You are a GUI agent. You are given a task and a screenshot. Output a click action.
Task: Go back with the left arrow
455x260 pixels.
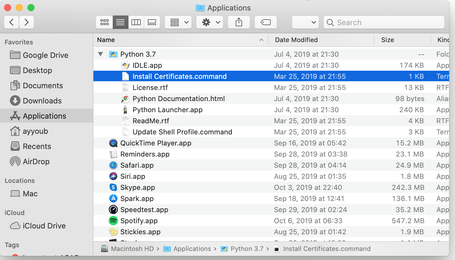point(12,22)
